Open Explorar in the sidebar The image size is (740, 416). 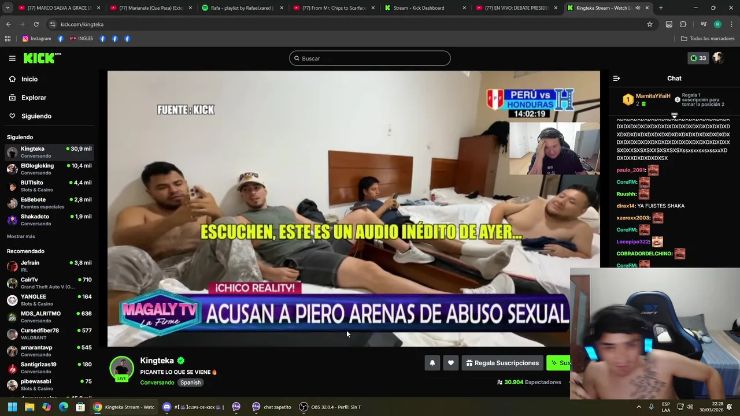tap(49, 98)
